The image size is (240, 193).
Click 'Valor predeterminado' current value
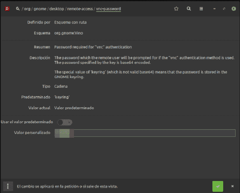point(74,108)
